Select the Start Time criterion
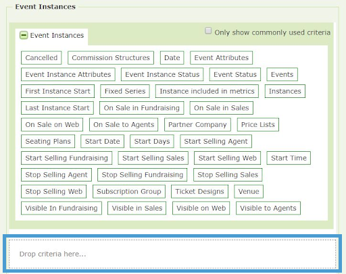The image size is (346, 274). tap(289, 158)
